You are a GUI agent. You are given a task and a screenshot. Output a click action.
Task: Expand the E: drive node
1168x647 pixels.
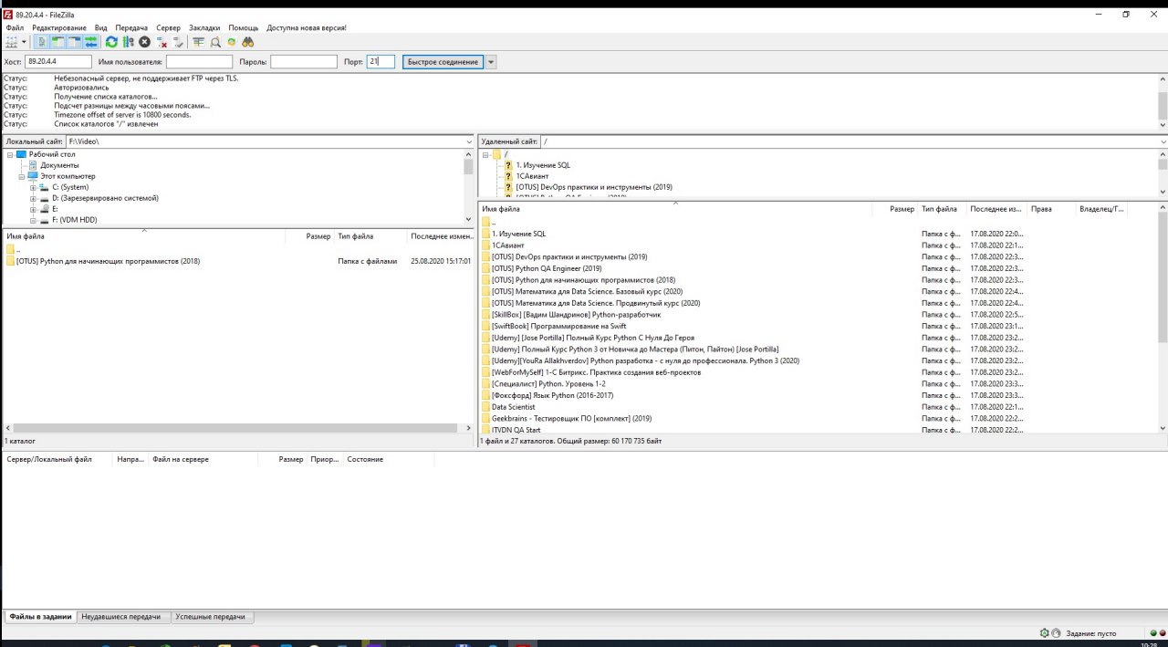(33, 209)
